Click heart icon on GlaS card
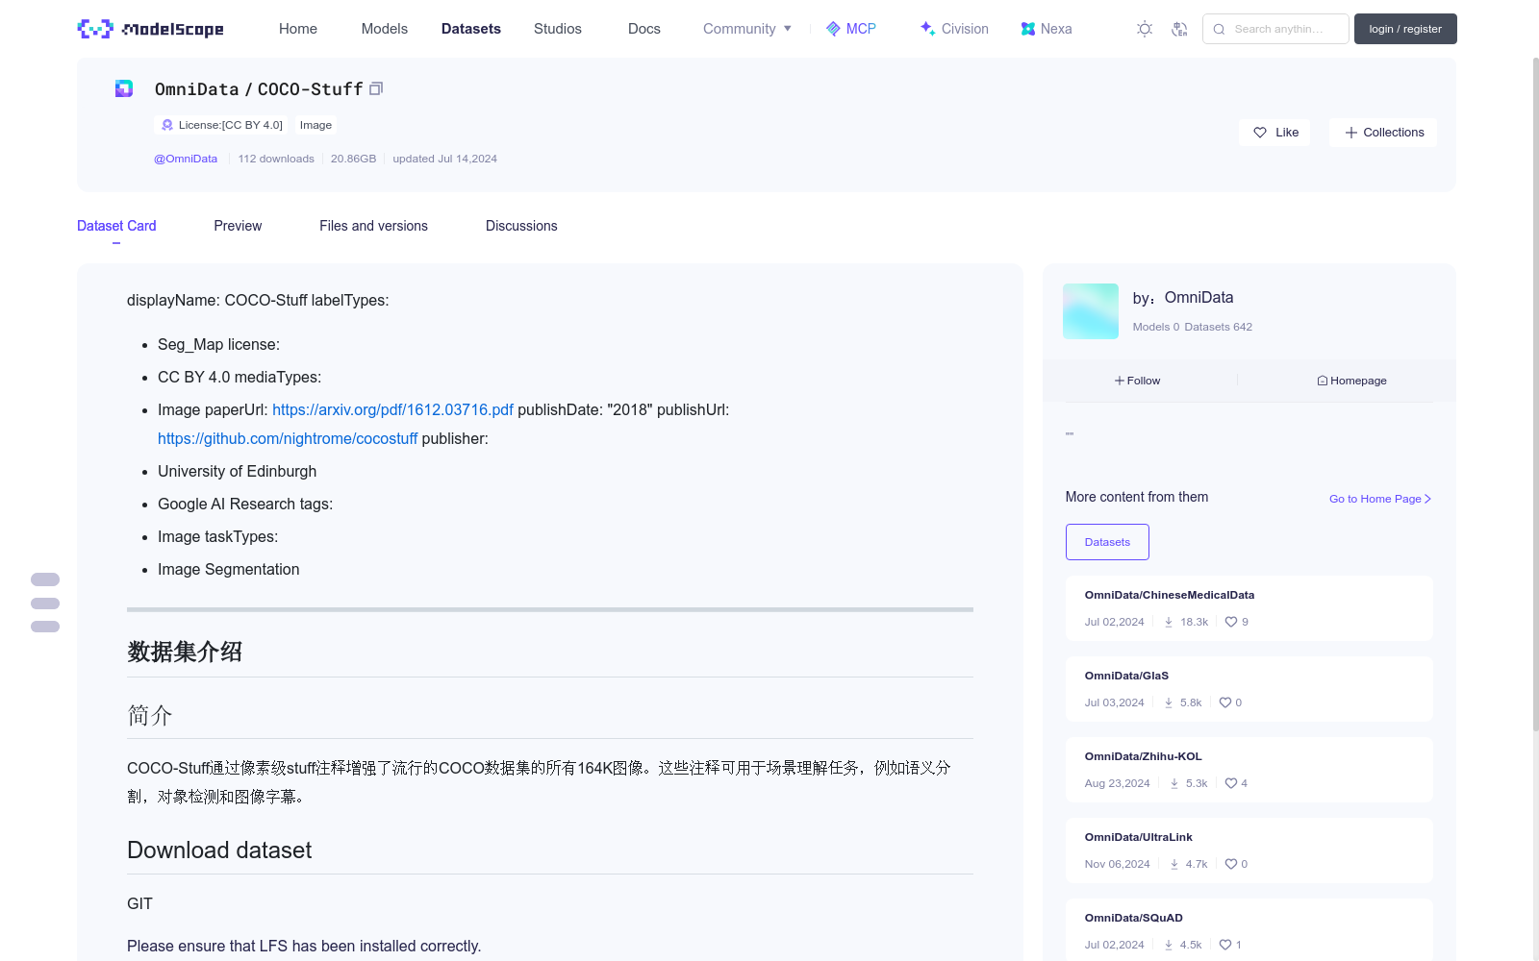The image size is (1539, 961). click(1225, 702)
